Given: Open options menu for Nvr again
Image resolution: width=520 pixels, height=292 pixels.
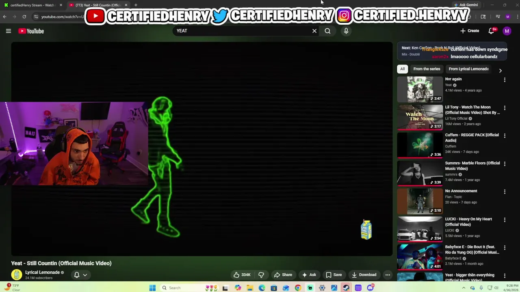Looking at the screenshot, I should (x=505, y=80).
